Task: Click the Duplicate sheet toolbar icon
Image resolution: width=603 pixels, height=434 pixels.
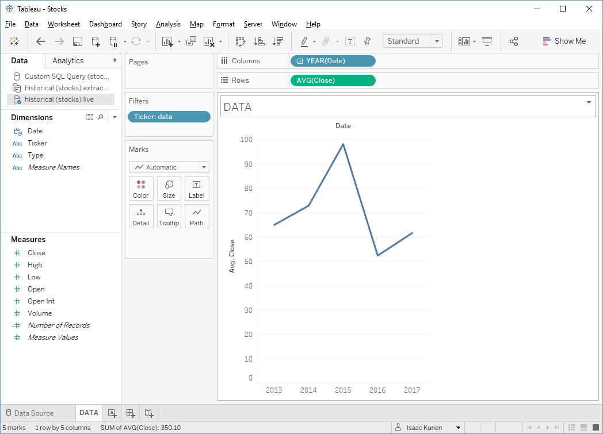Action: [x=191, y=41]
